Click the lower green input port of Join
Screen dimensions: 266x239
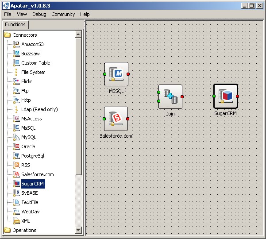point(158,101)
